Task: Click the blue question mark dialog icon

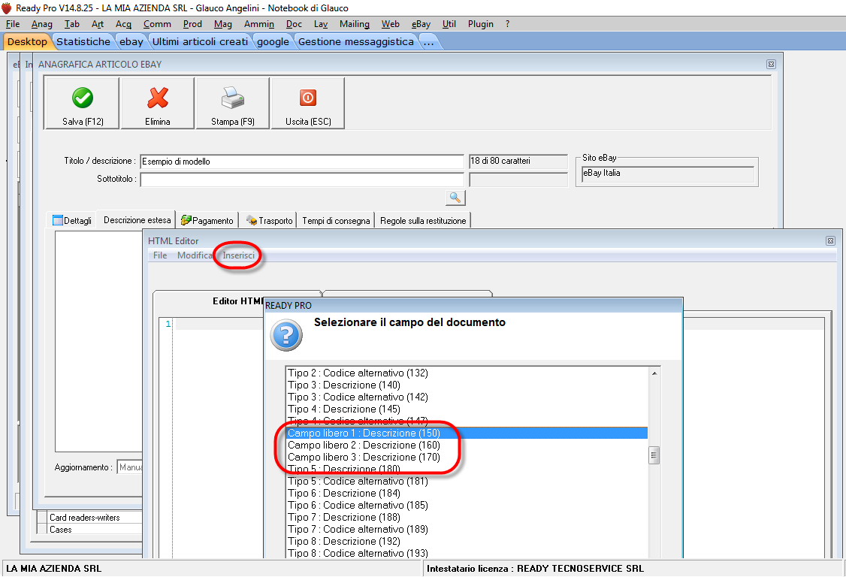Action: click(x=286, y=335)
